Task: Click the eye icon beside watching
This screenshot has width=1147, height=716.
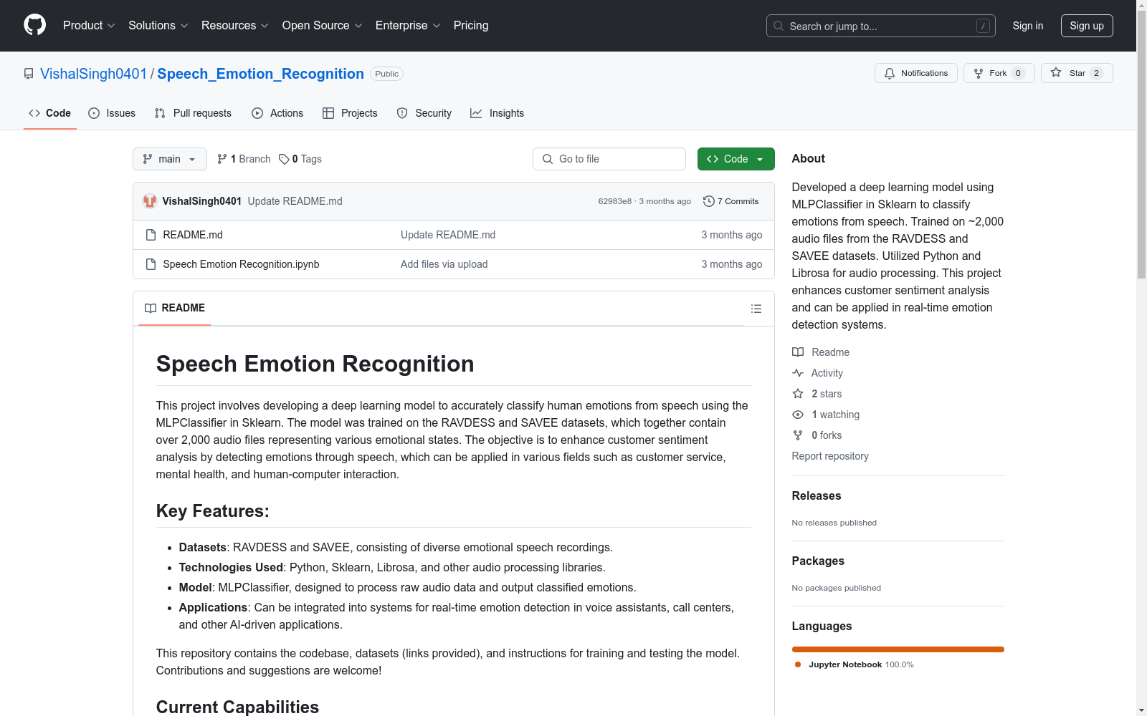Action: coord(798,415)
